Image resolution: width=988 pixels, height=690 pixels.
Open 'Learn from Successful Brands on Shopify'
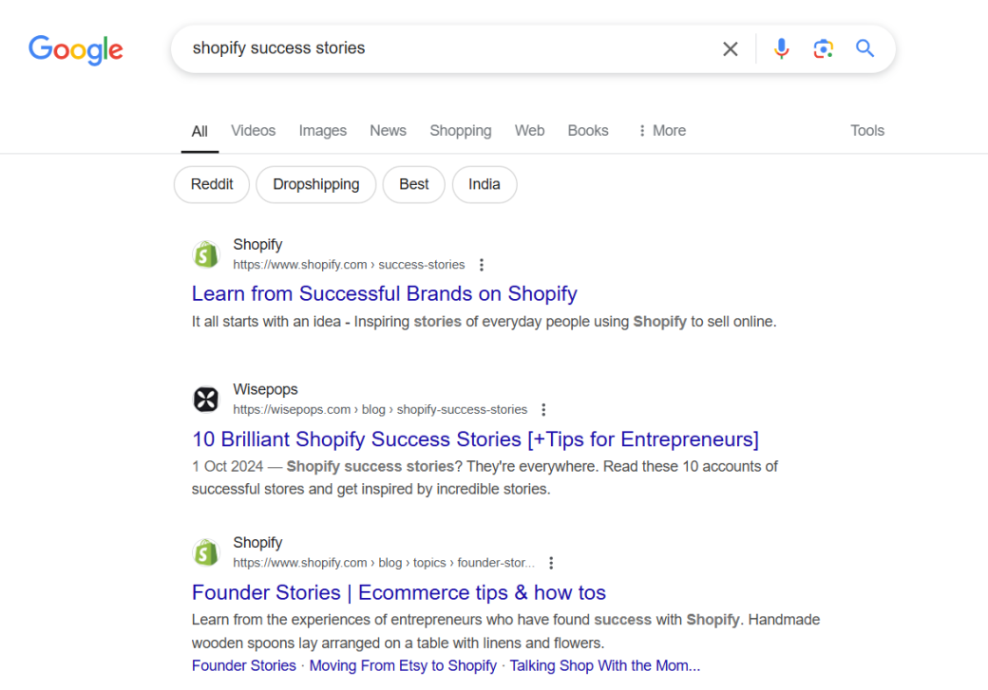[384, 293]
